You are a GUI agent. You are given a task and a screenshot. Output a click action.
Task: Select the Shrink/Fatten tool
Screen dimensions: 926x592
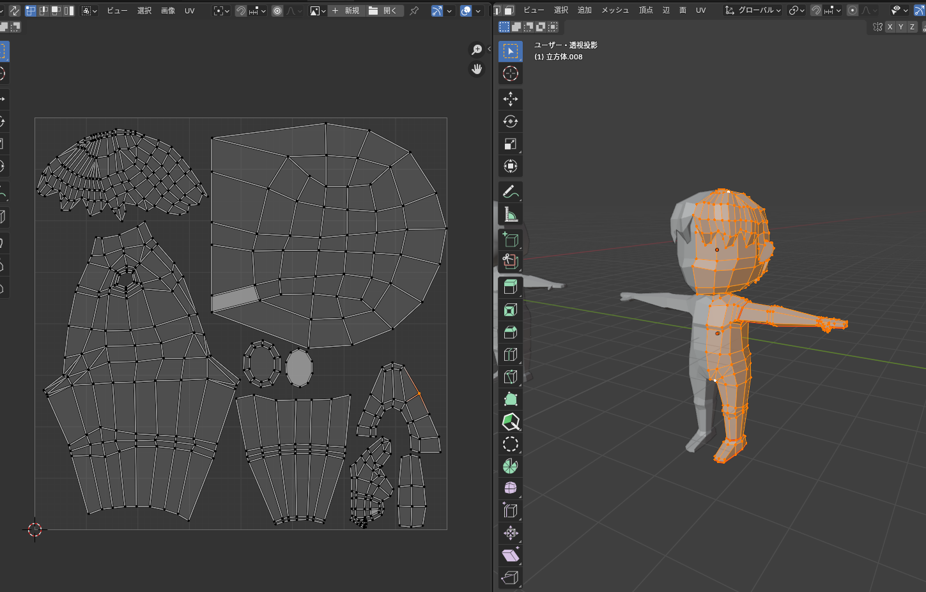510,533
